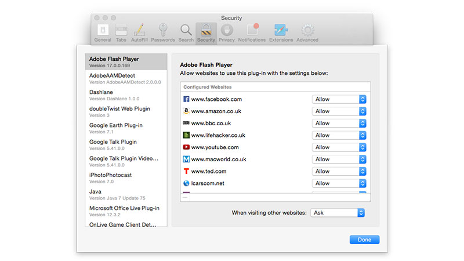Select Dashlane in plug-in list
The height and width of the screenshot is (261, 464).
pyautogui.click(x=126, y=95)
